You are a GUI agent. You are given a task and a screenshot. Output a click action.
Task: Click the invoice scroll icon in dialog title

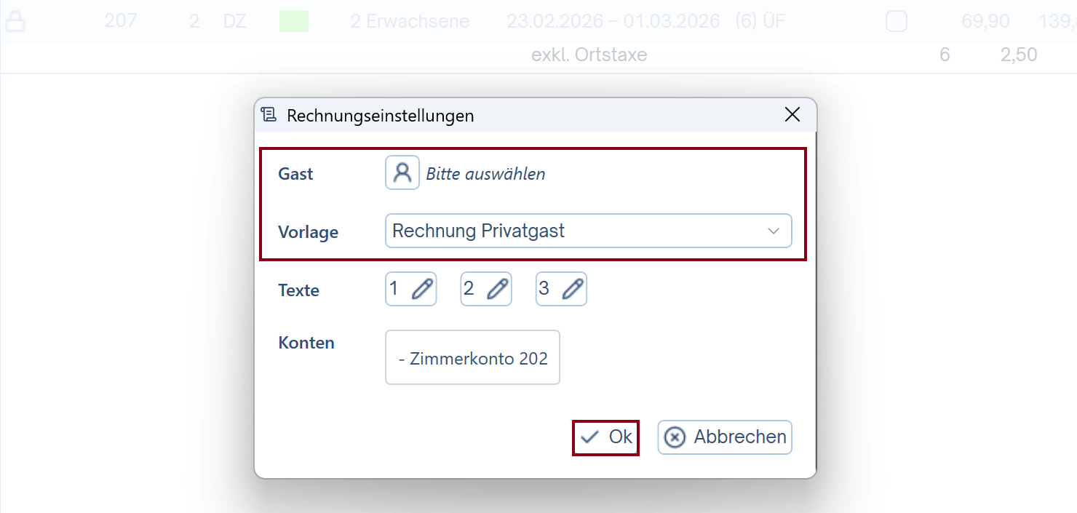point(269,114)
